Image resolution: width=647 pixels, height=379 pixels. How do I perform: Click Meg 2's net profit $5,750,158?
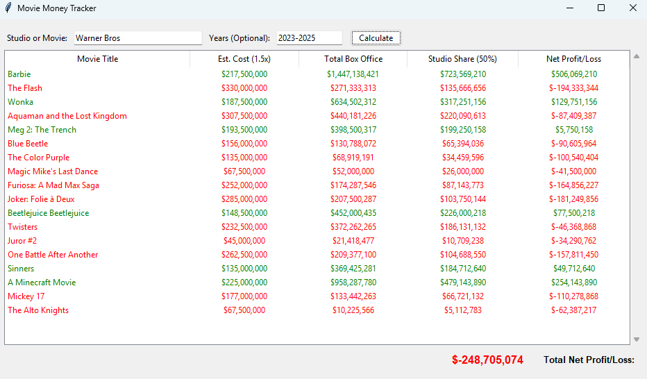(574, 130)
